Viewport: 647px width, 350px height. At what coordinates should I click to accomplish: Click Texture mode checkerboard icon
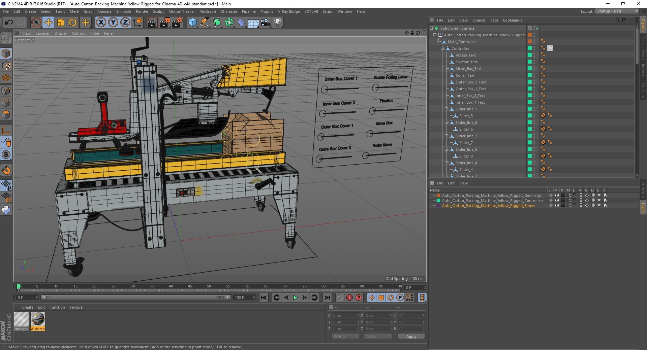pos(6,66)
